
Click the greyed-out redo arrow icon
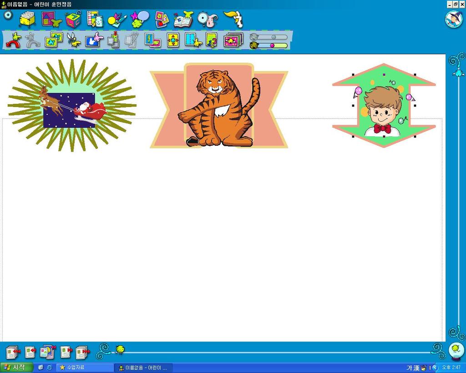32,41
